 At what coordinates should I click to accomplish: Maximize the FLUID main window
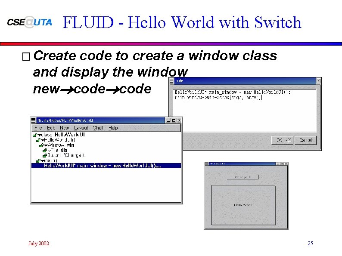[174, 120]
